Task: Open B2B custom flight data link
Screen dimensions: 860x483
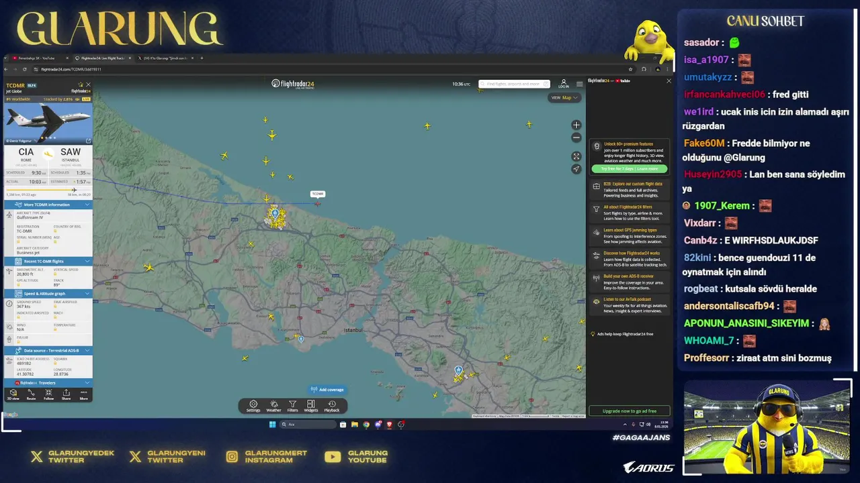Action: click(630, 189)
